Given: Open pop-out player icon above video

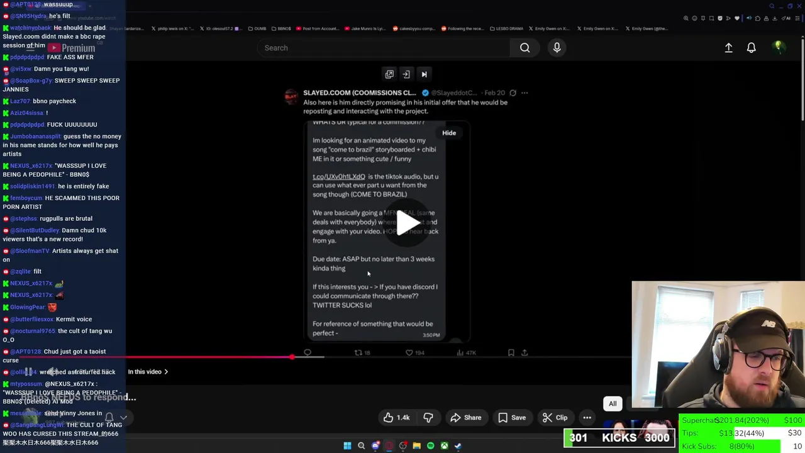Looking at the screenshot, I should coord(389,74).
